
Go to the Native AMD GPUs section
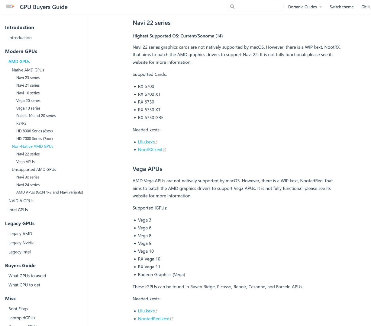[x=28, y=70]
